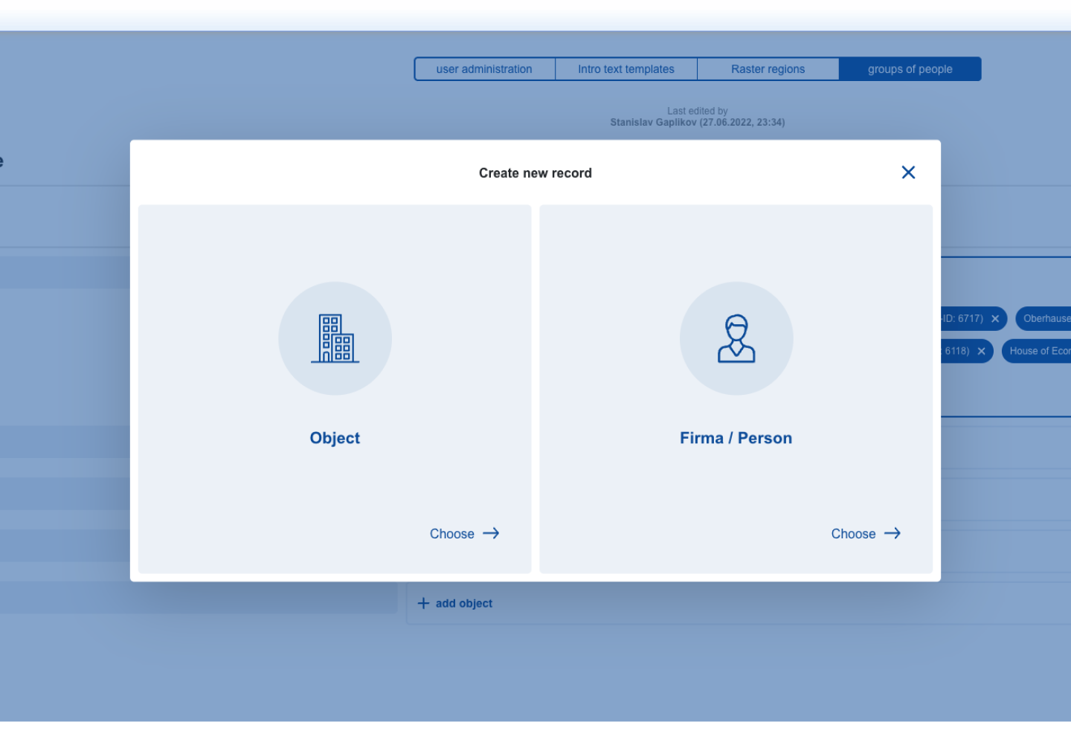Click the Create new record heading
Screen dimensions: 1071x754
pyautogui.click(x=535, y=173)
